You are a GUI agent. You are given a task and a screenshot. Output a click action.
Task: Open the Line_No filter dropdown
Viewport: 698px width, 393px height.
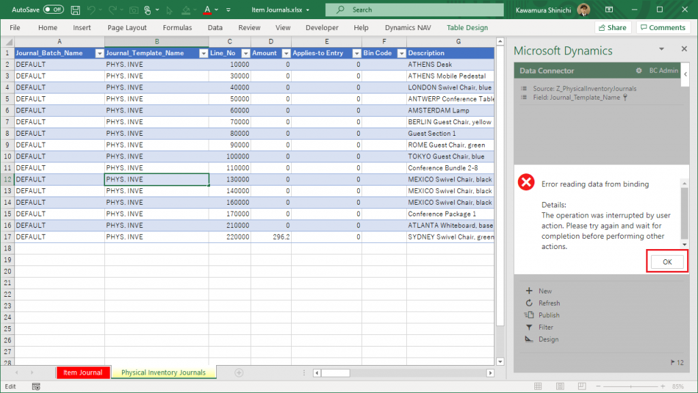pyautogui.click(x=245, y=53)
